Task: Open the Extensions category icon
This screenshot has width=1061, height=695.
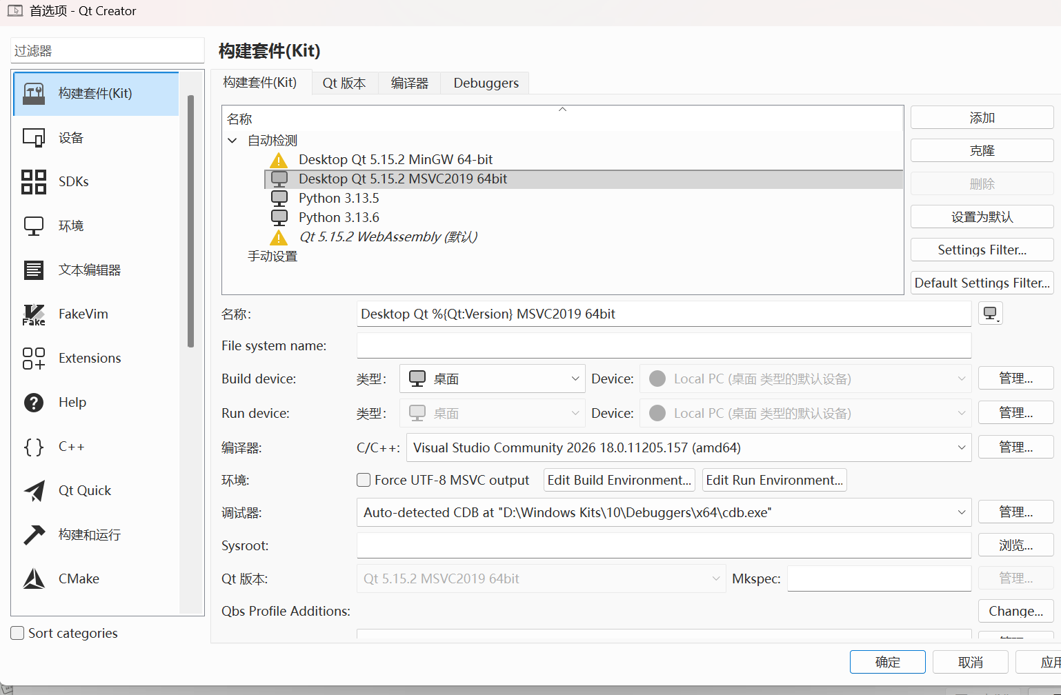Action: 34,359
